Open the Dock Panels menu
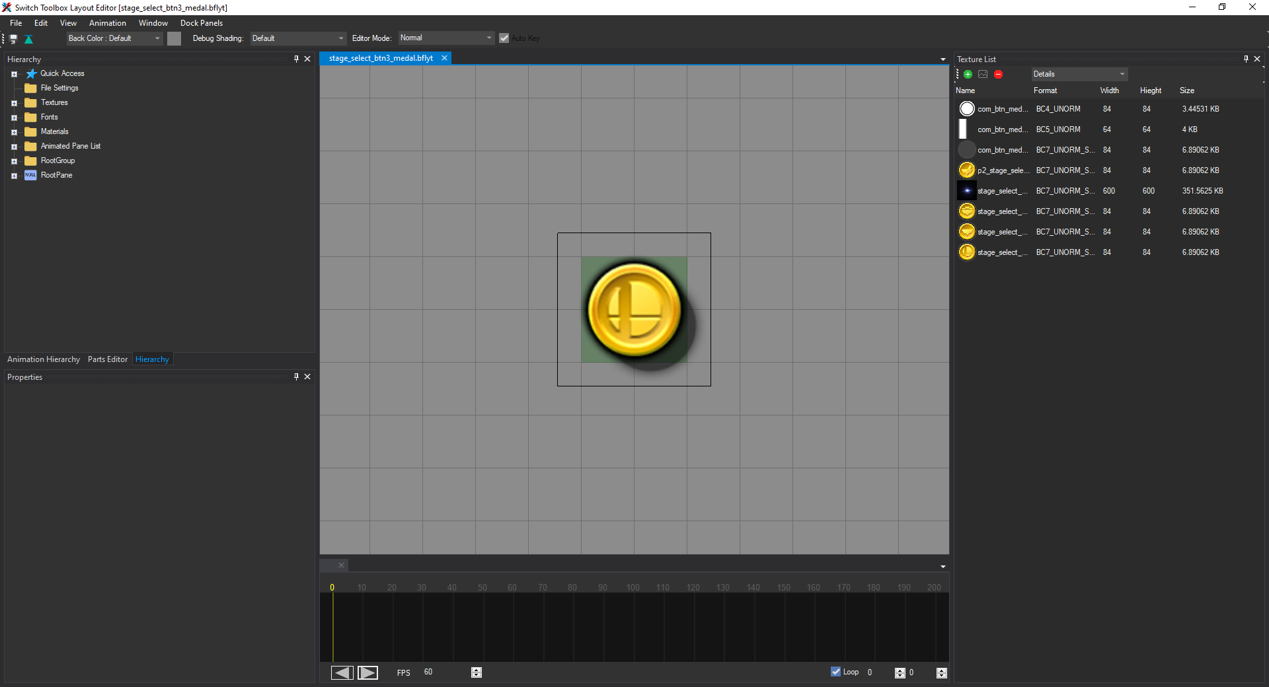Viewport: 1269px width, 687px height. point(202,23)
